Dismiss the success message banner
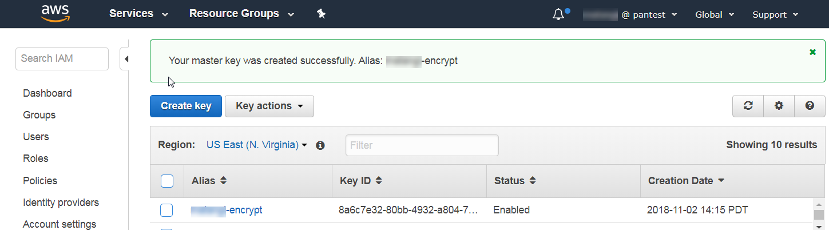Viewport: 829px width, 230px height. point(812,52)
